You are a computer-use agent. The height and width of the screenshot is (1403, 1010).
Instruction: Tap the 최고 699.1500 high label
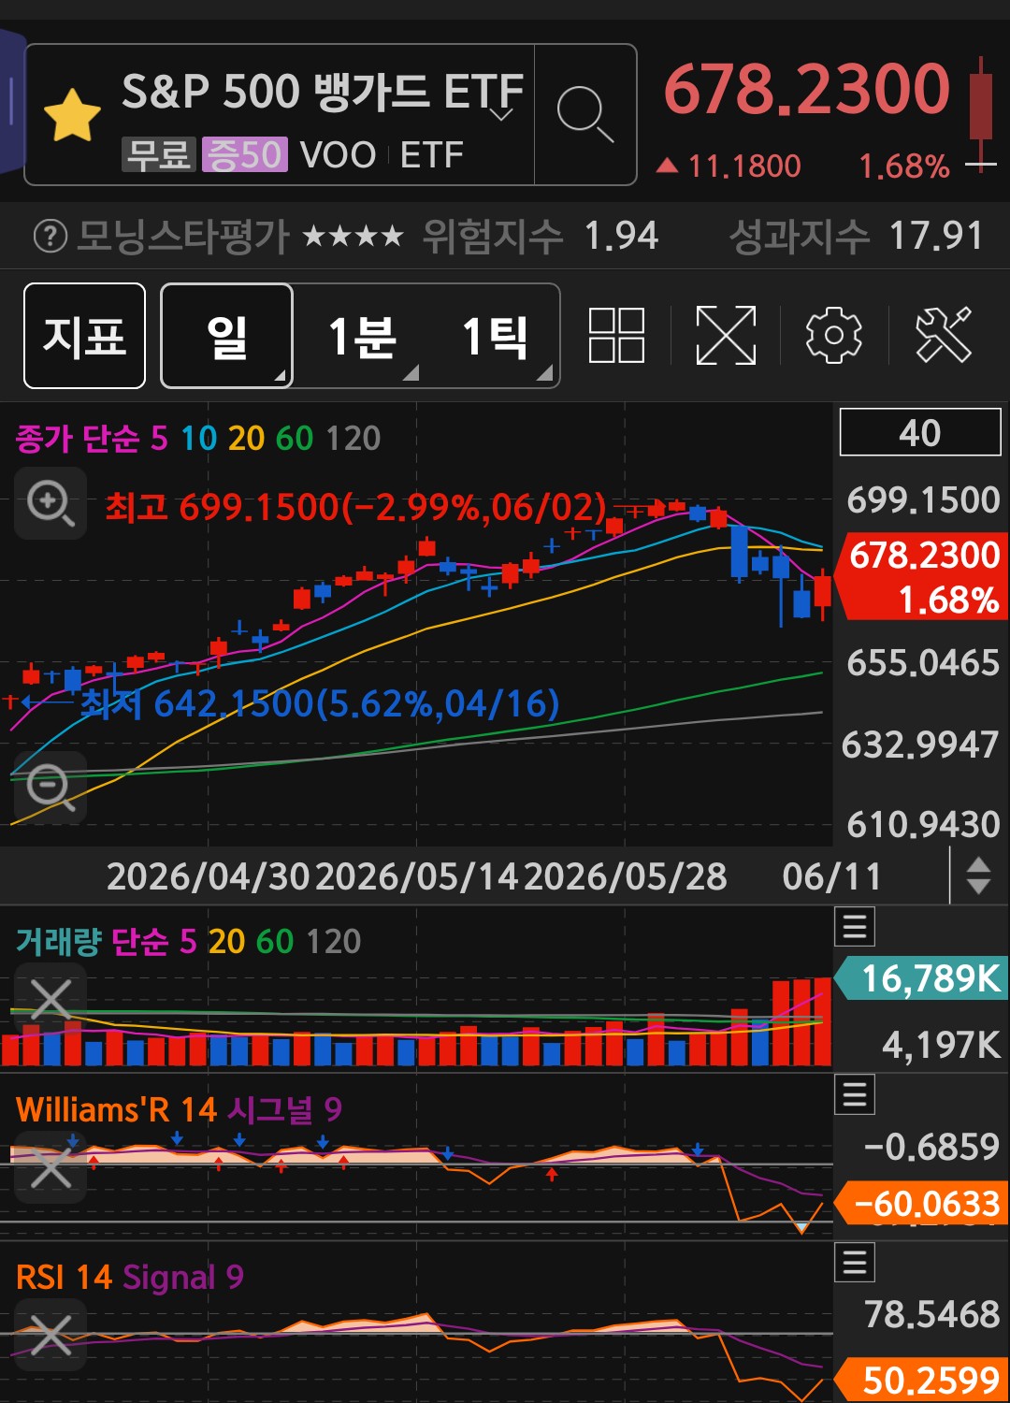click(x=355, y=507)
